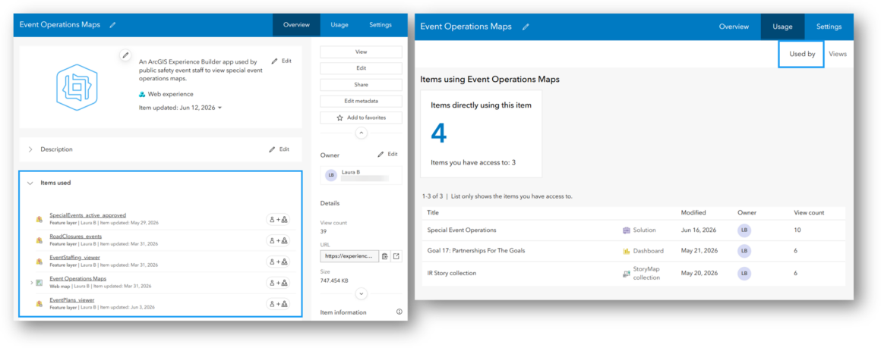Click the web map icon for Event Operations Maps
Viewport: 881px width, 348px height.
click(39, 282)
